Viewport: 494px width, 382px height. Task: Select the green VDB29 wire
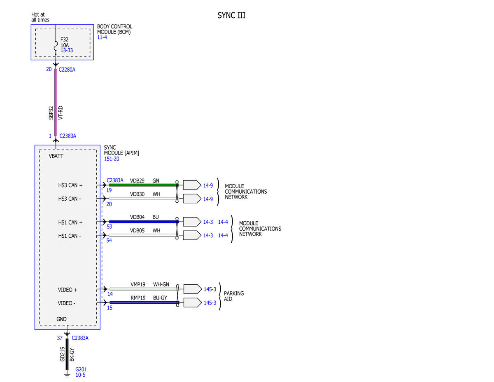143,185
